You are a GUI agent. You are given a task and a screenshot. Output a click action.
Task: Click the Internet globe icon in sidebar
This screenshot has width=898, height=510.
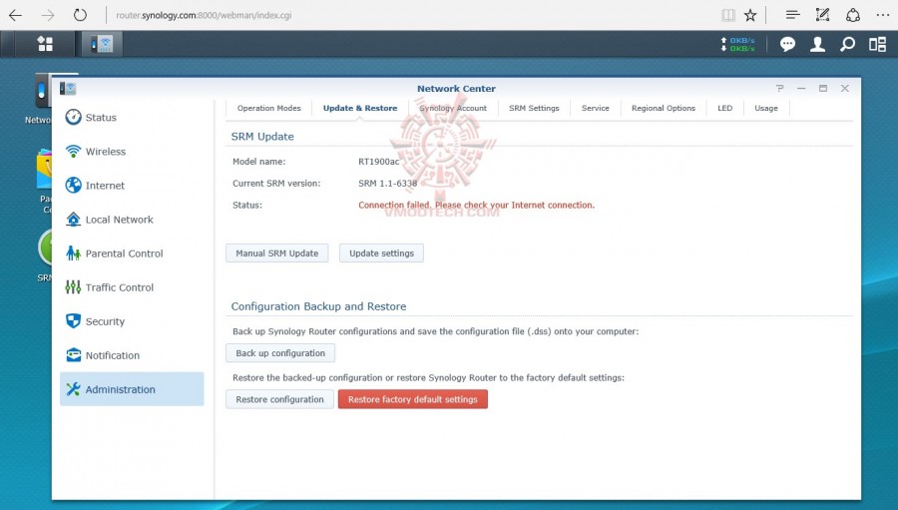point(73,185)
